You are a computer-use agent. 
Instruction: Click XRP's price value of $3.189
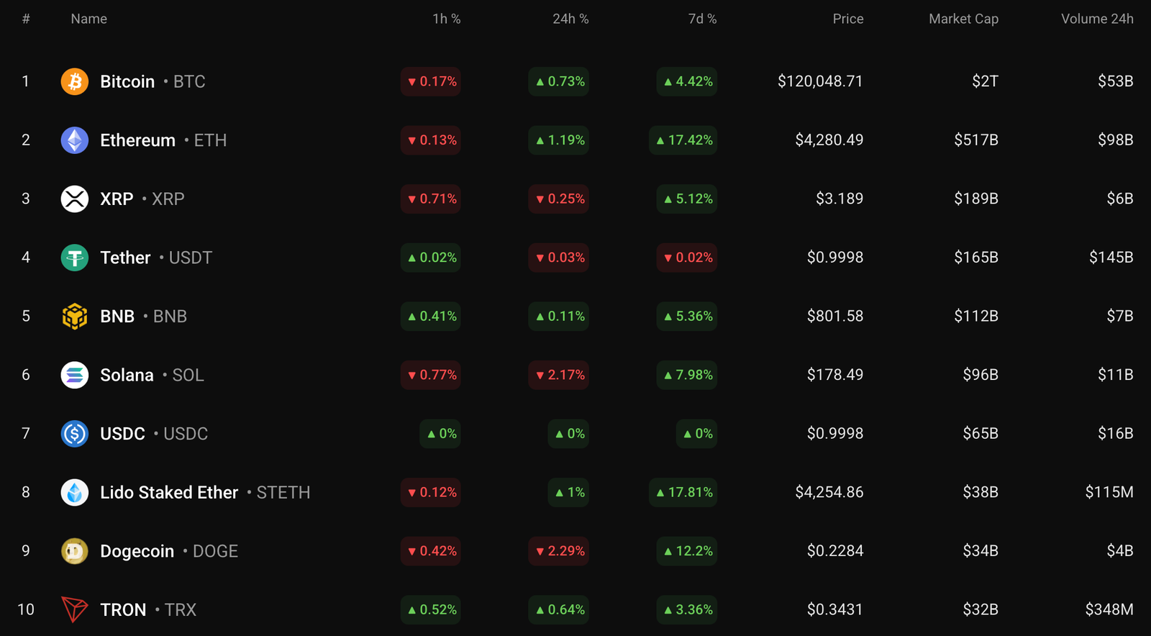[839, 199]
